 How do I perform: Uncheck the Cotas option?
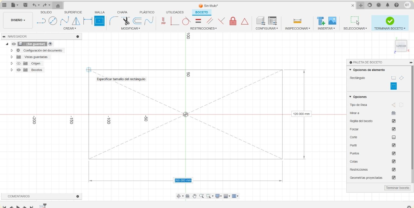(394, 162)
